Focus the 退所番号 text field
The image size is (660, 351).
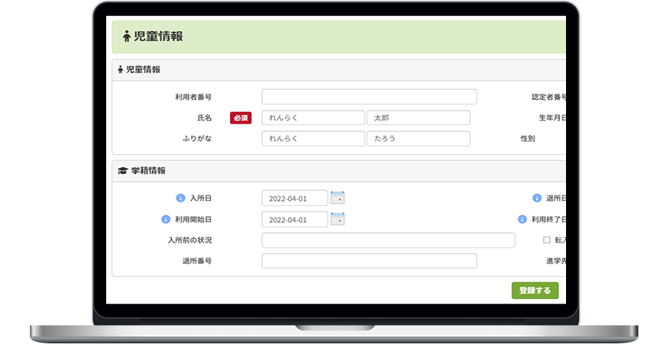pyautogui.click(x=369, y=261)
